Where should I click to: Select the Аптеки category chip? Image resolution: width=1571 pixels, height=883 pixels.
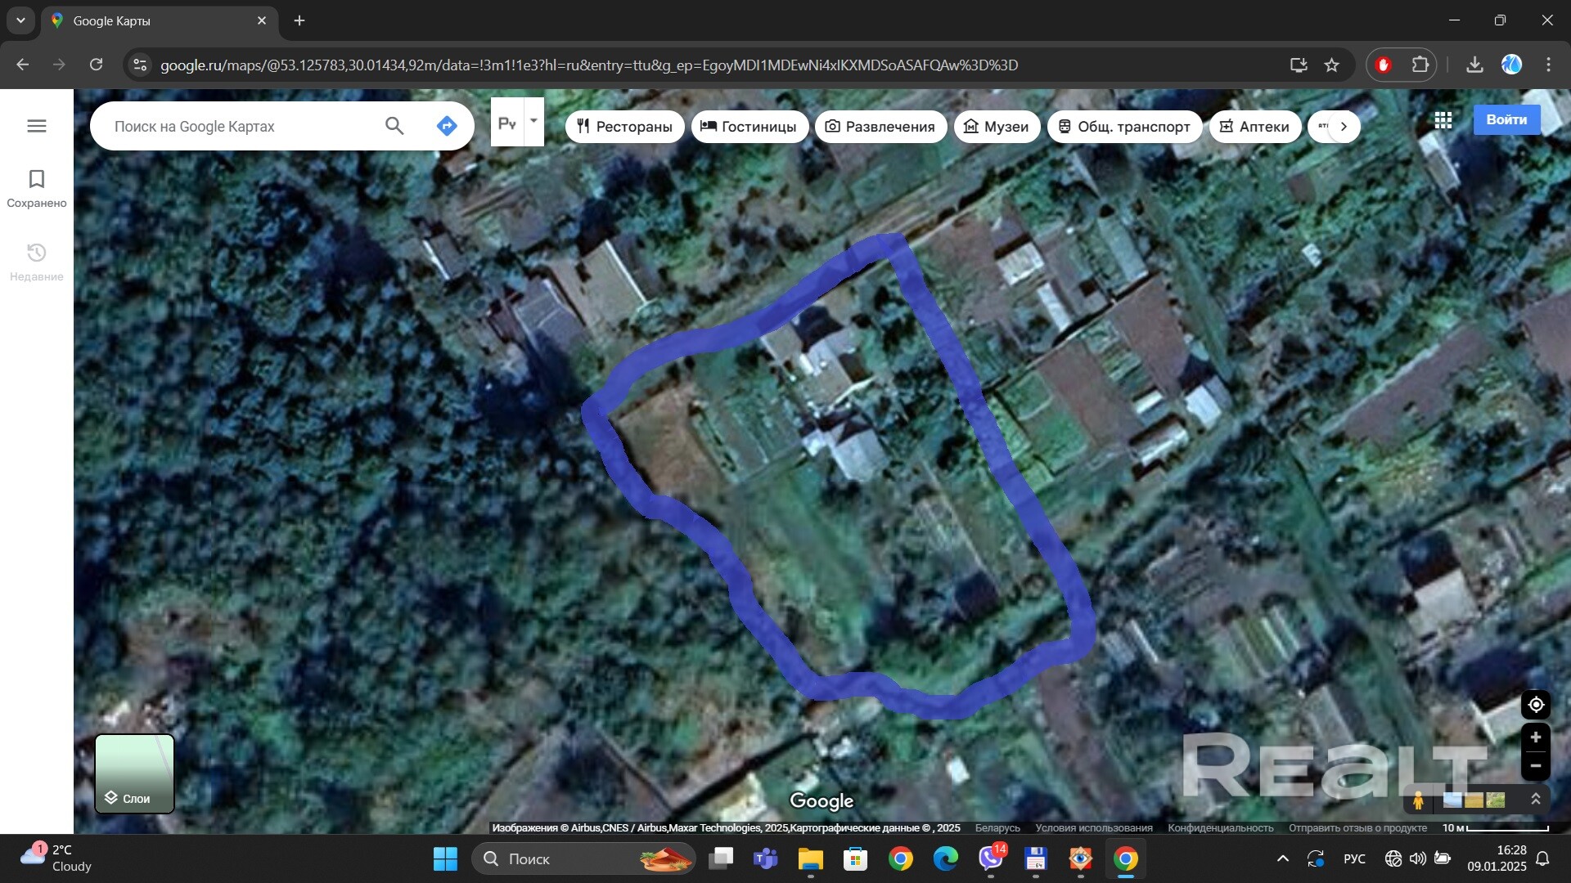[1254, 127]
